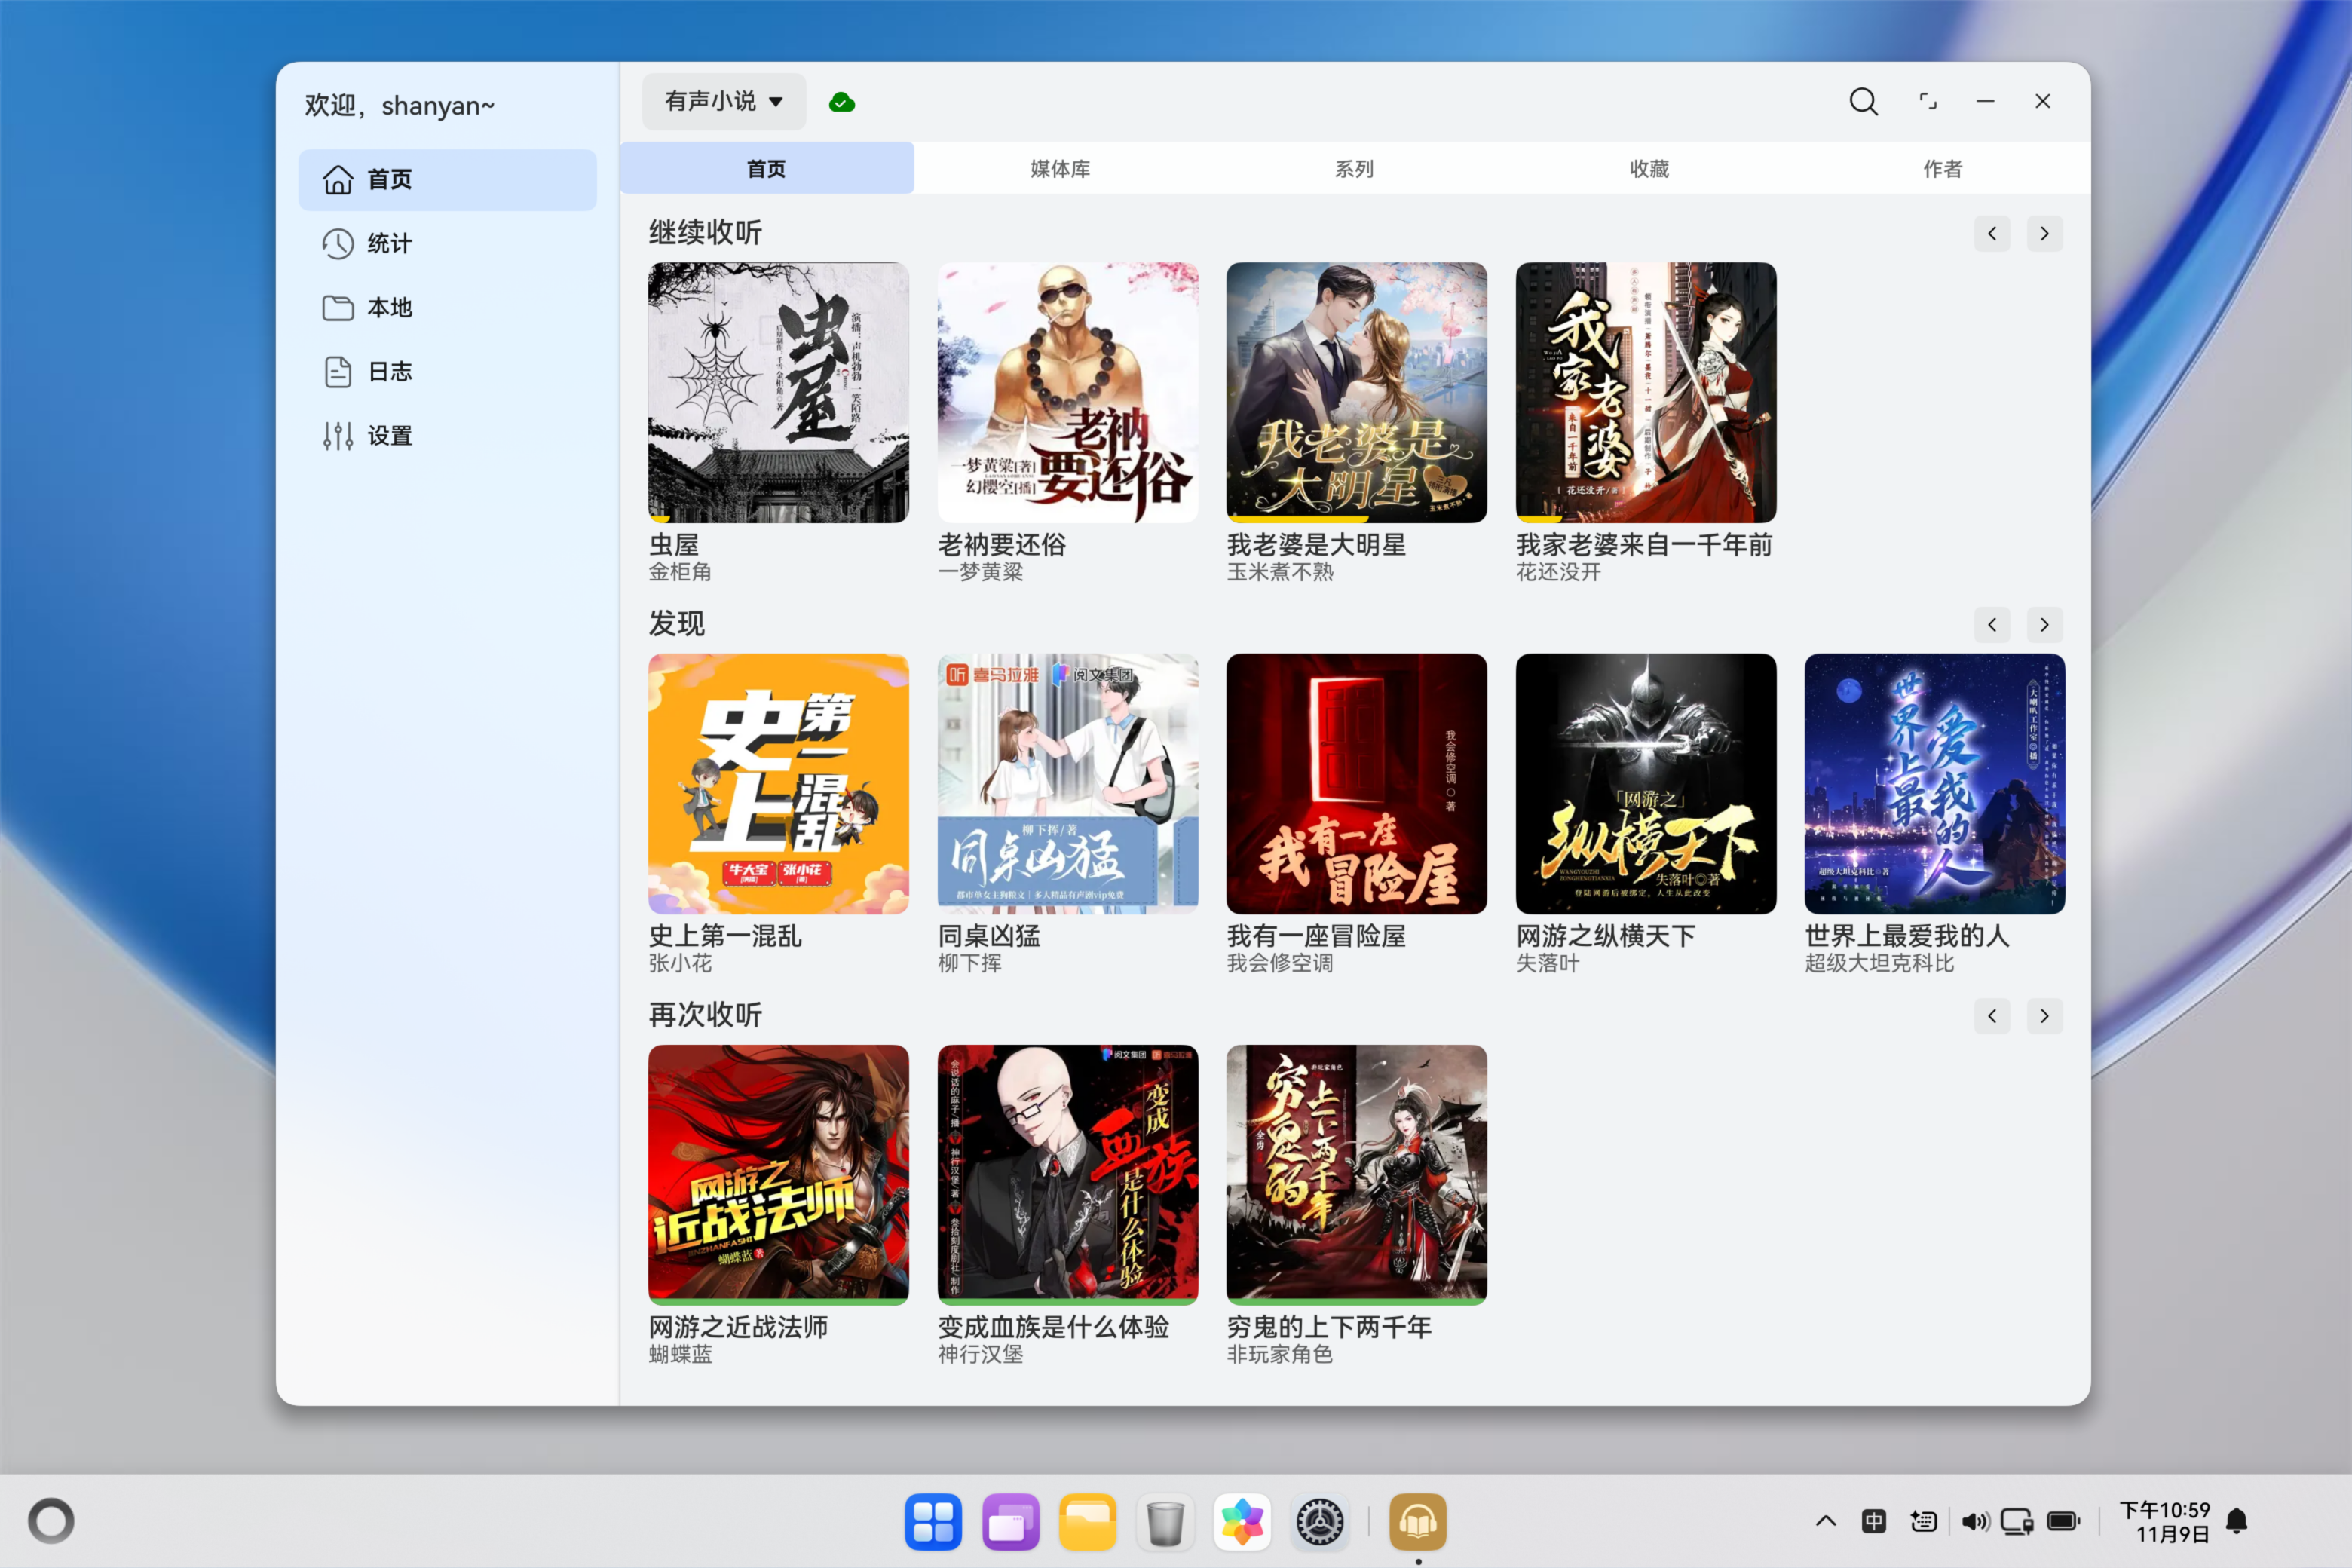Page 再次收听 row to the next items
The image size is (2352, 1568).
(2044, 1016)
